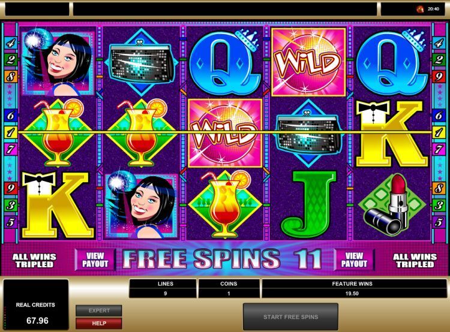450x332 pixels.
Task: Click the blue Q symbol on reel three
Action: click(x=225, y=62)
